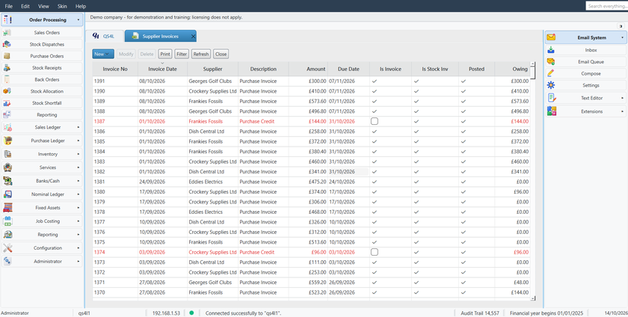Viewport: 628px width, 317px height.
Task: Click the Administrator icon in sidebar
Action: (x=7, y=261)
